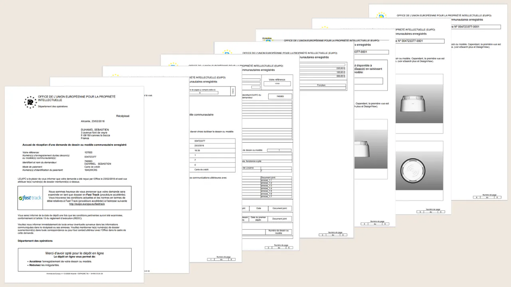The width and height of the screenshot is (511, 287).
Task: Click the 746983 identifier field
Action: (x=280, y=96)
